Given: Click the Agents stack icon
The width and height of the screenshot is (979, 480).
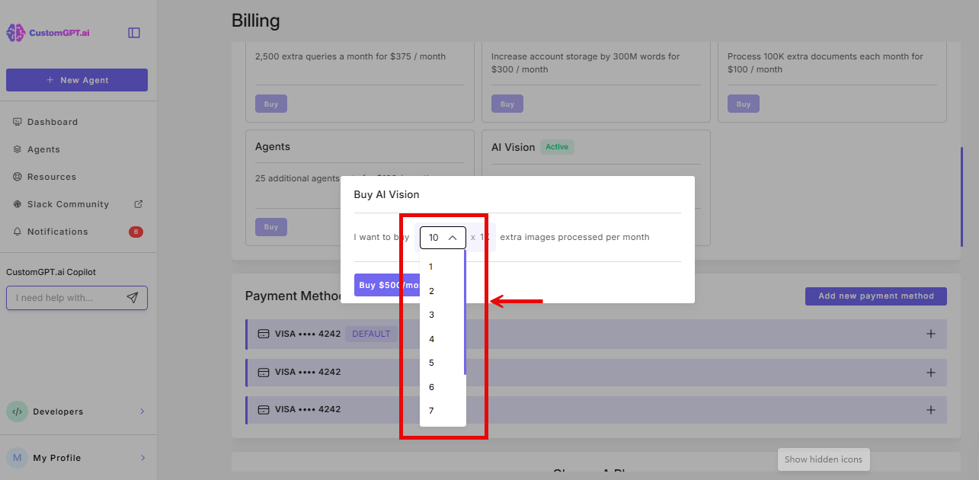Looking at the screenshot, I should [x=17, y=149].
